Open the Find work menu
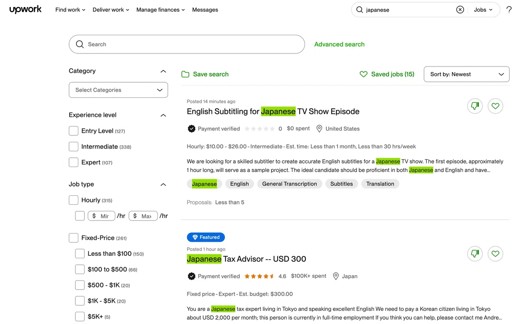 point(70,10)
